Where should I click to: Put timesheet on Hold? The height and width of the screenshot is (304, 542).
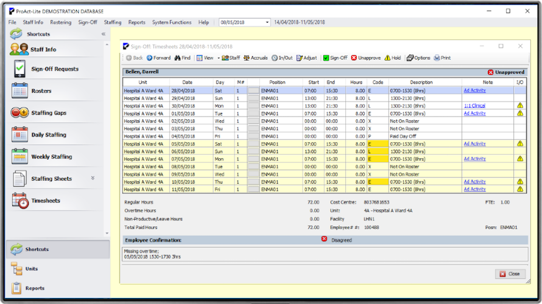coord(393,58)
